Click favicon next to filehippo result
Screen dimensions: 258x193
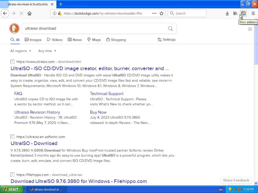[x=13, y=175]
